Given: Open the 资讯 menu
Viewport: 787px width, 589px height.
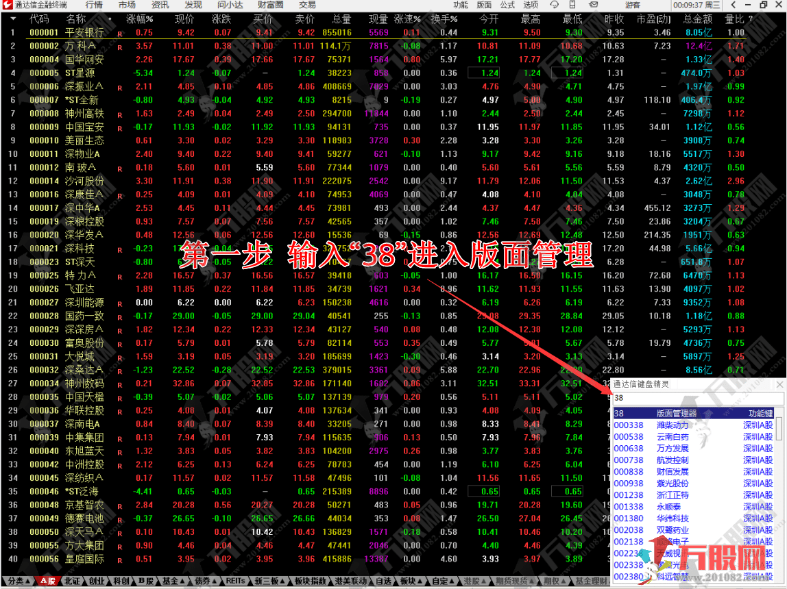Looking at the screenshot, I should (160, 5).
